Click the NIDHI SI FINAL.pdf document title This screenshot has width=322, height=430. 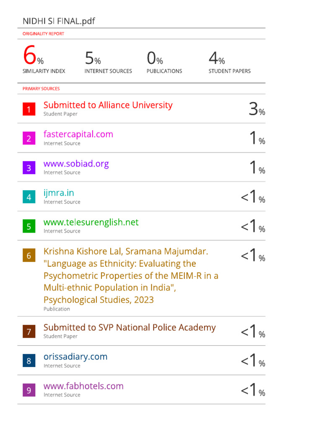pyautogui.click(x=59, y=21)
